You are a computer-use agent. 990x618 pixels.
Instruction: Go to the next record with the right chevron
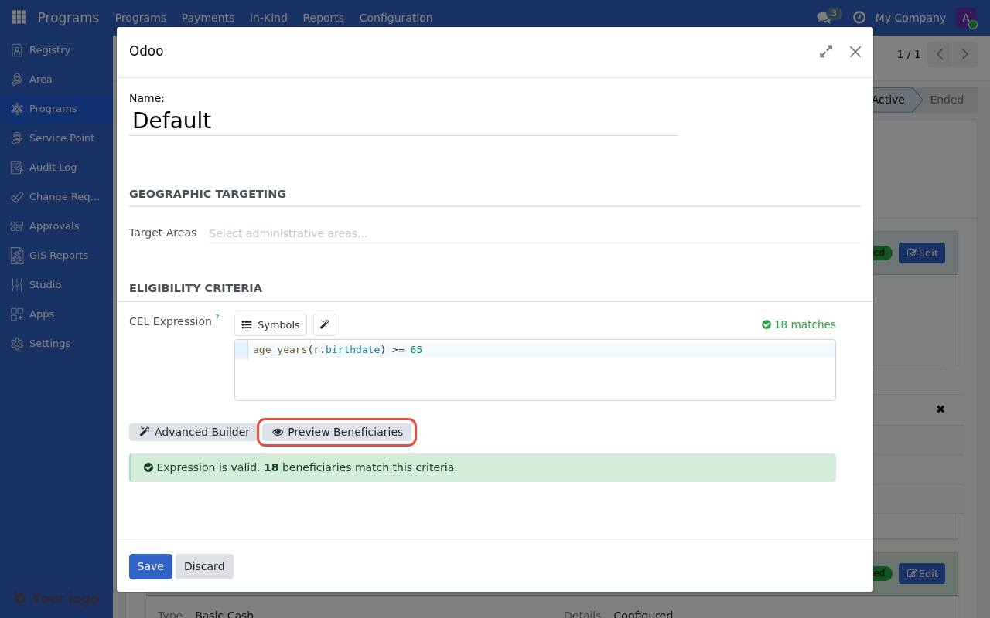point(964,53)
